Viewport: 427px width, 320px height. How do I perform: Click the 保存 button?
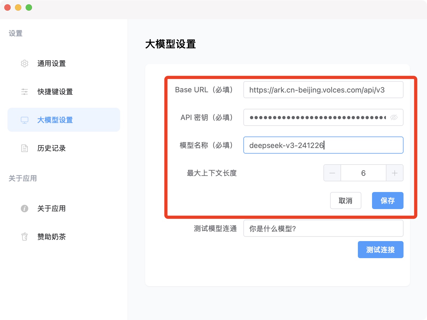pos(388,201)
